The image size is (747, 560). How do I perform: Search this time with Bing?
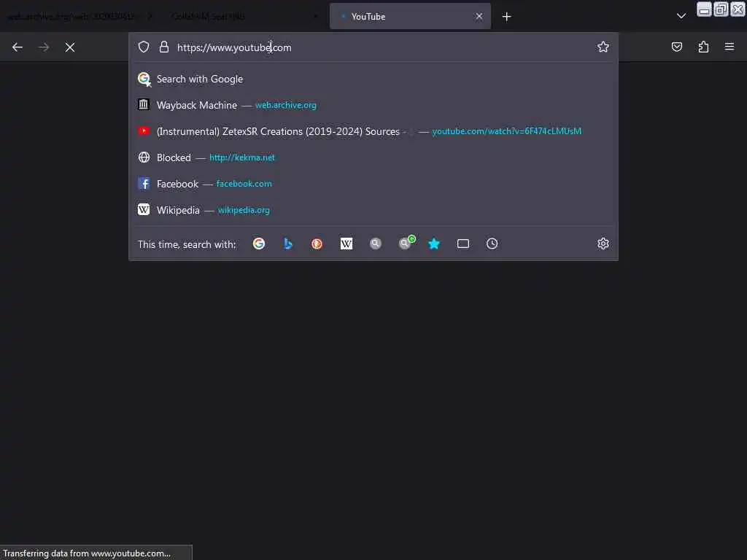pos(287,244)
